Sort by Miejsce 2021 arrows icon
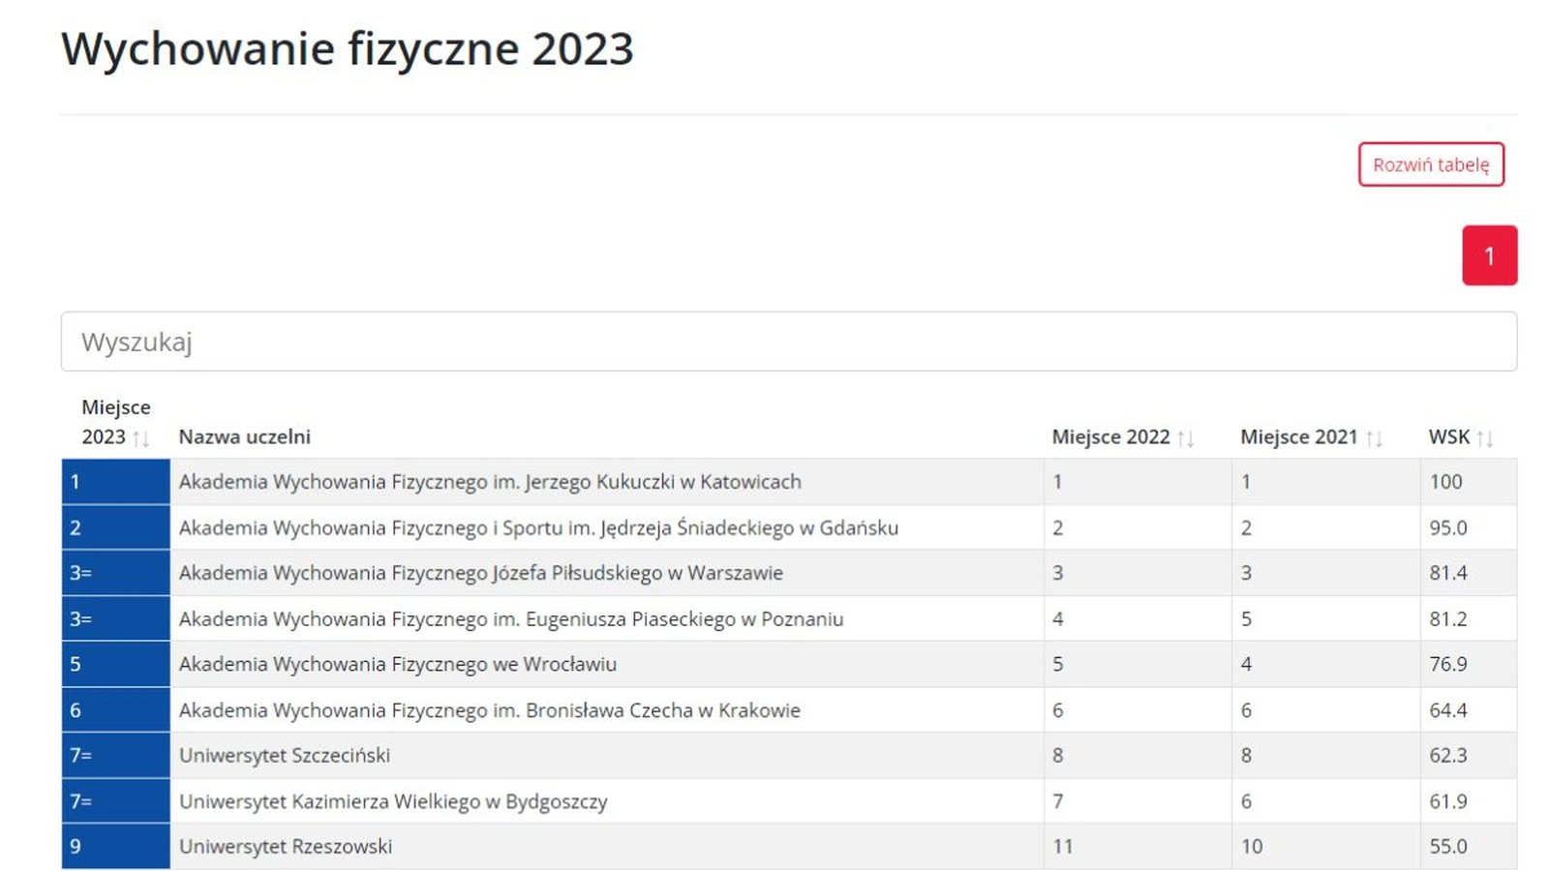Image resolution: width=1549 pixels, height=871 pixels. coord(1374,438)
